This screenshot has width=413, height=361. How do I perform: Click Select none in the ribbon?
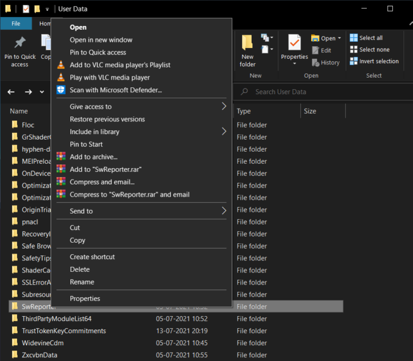pos(369,50)
